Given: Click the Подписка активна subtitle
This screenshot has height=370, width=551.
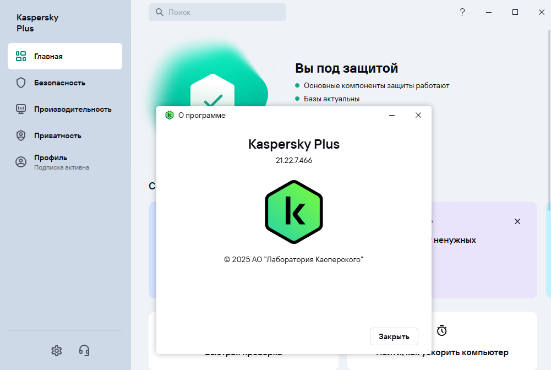Looking at the screenshot, I should pos(62,167).
